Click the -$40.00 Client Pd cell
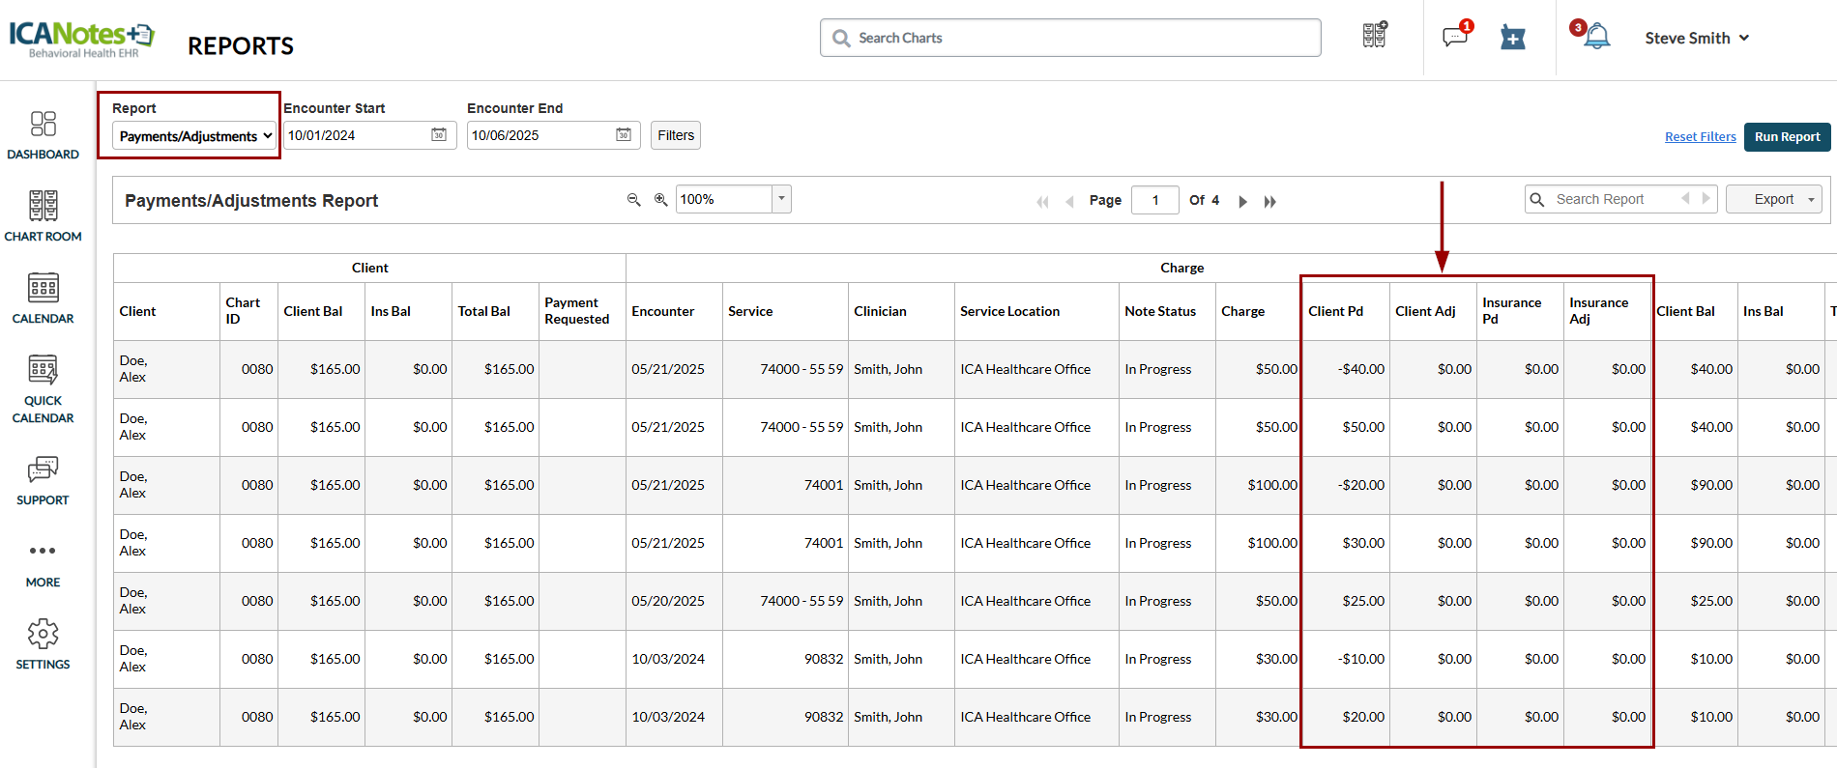 1346,369
